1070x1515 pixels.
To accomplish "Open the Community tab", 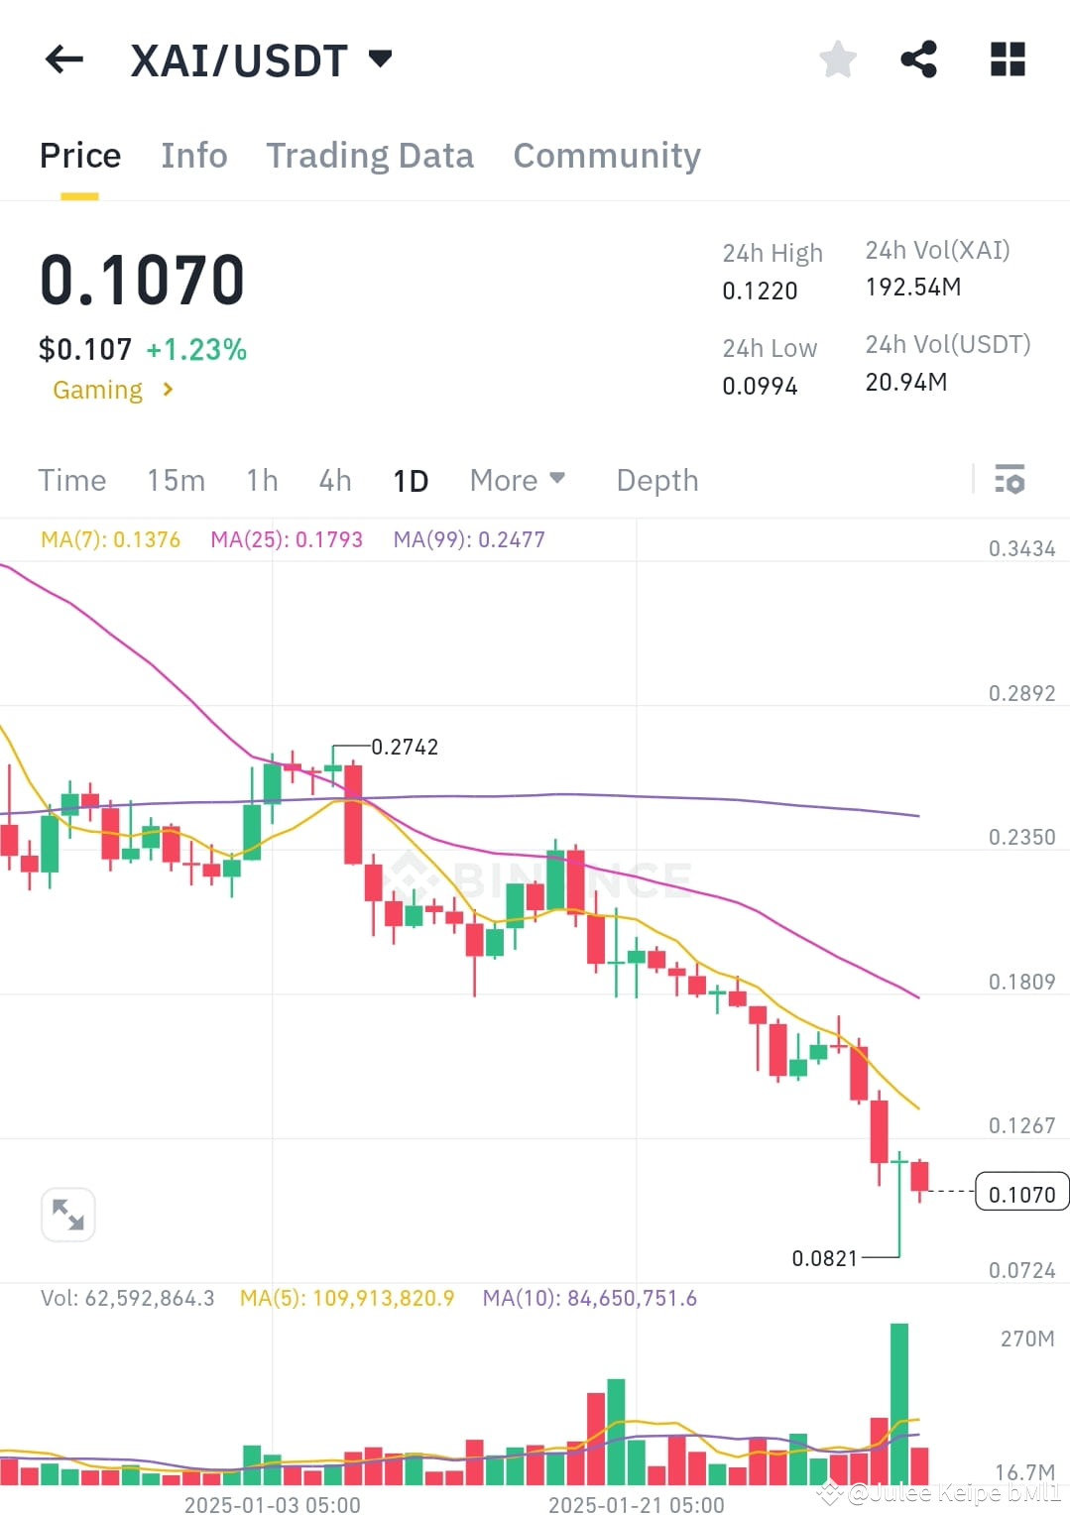I will coord(606,155).
